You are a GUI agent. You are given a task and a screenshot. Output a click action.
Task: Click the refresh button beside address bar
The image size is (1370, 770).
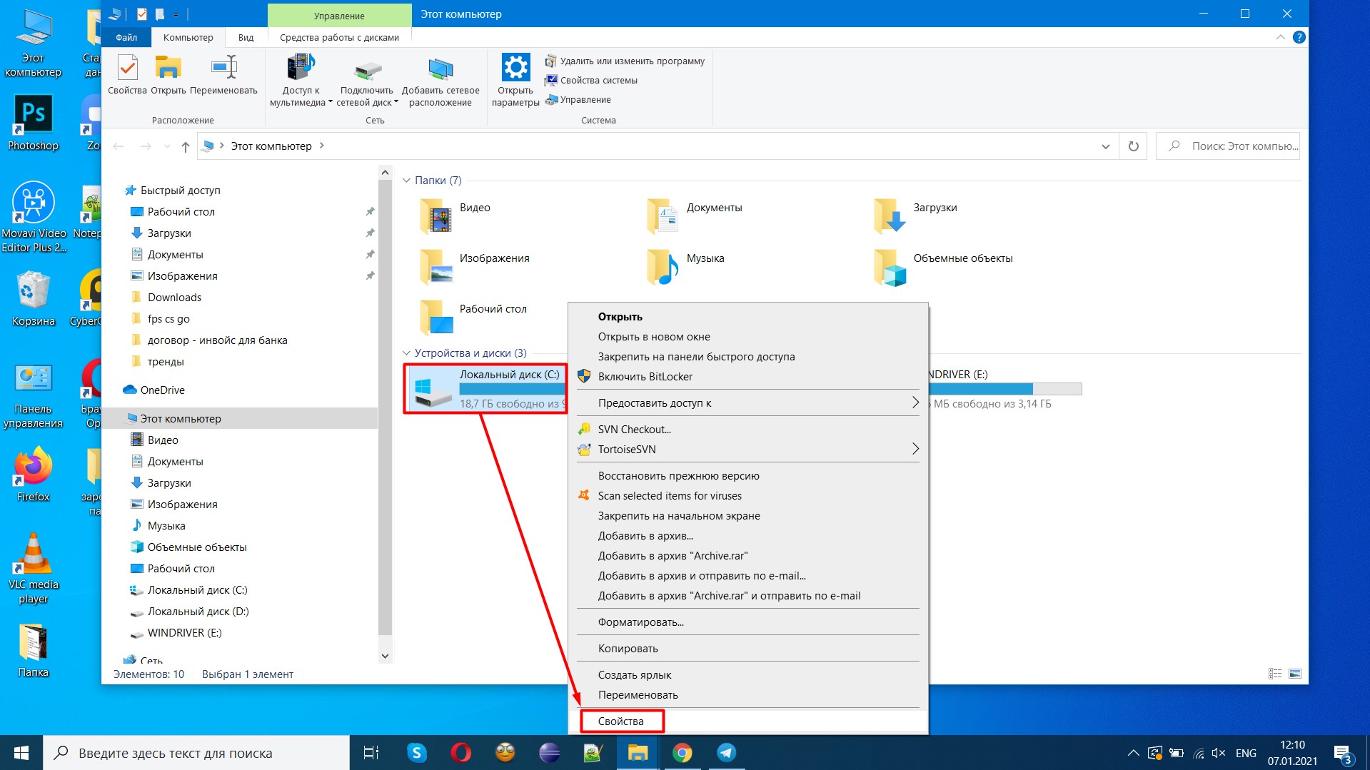pos(1133,146)
